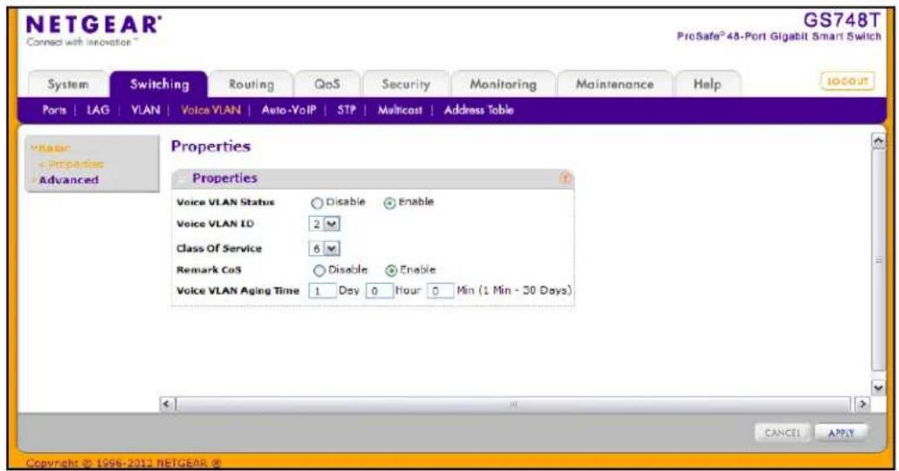Click the horizontal scrollbar right arrow
899x471 pixels.
pos(861,404)
